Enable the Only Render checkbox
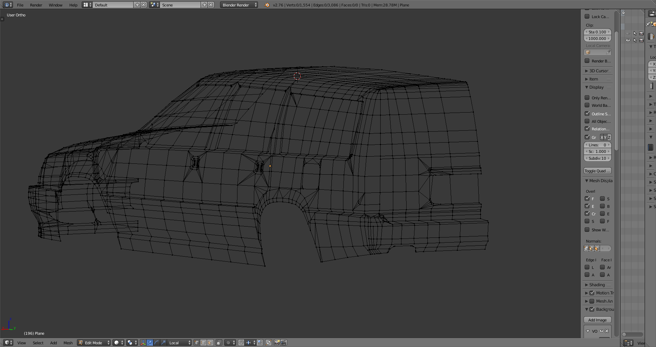The image size is (656, 347). pos(587,98)
